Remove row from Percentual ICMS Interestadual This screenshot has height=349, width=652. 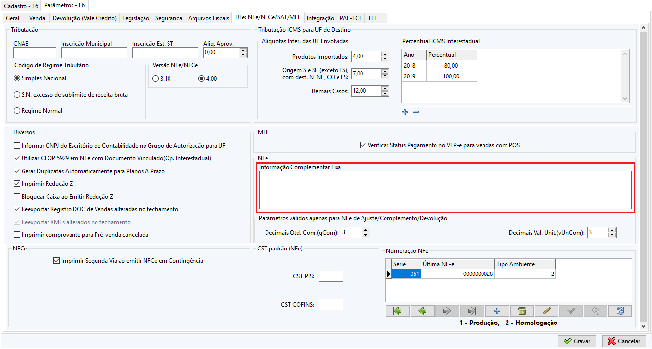[416, 112]
